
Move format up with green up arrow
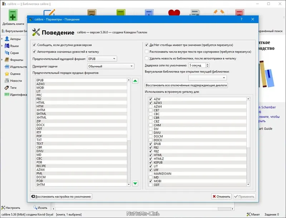tap(135, 81)
